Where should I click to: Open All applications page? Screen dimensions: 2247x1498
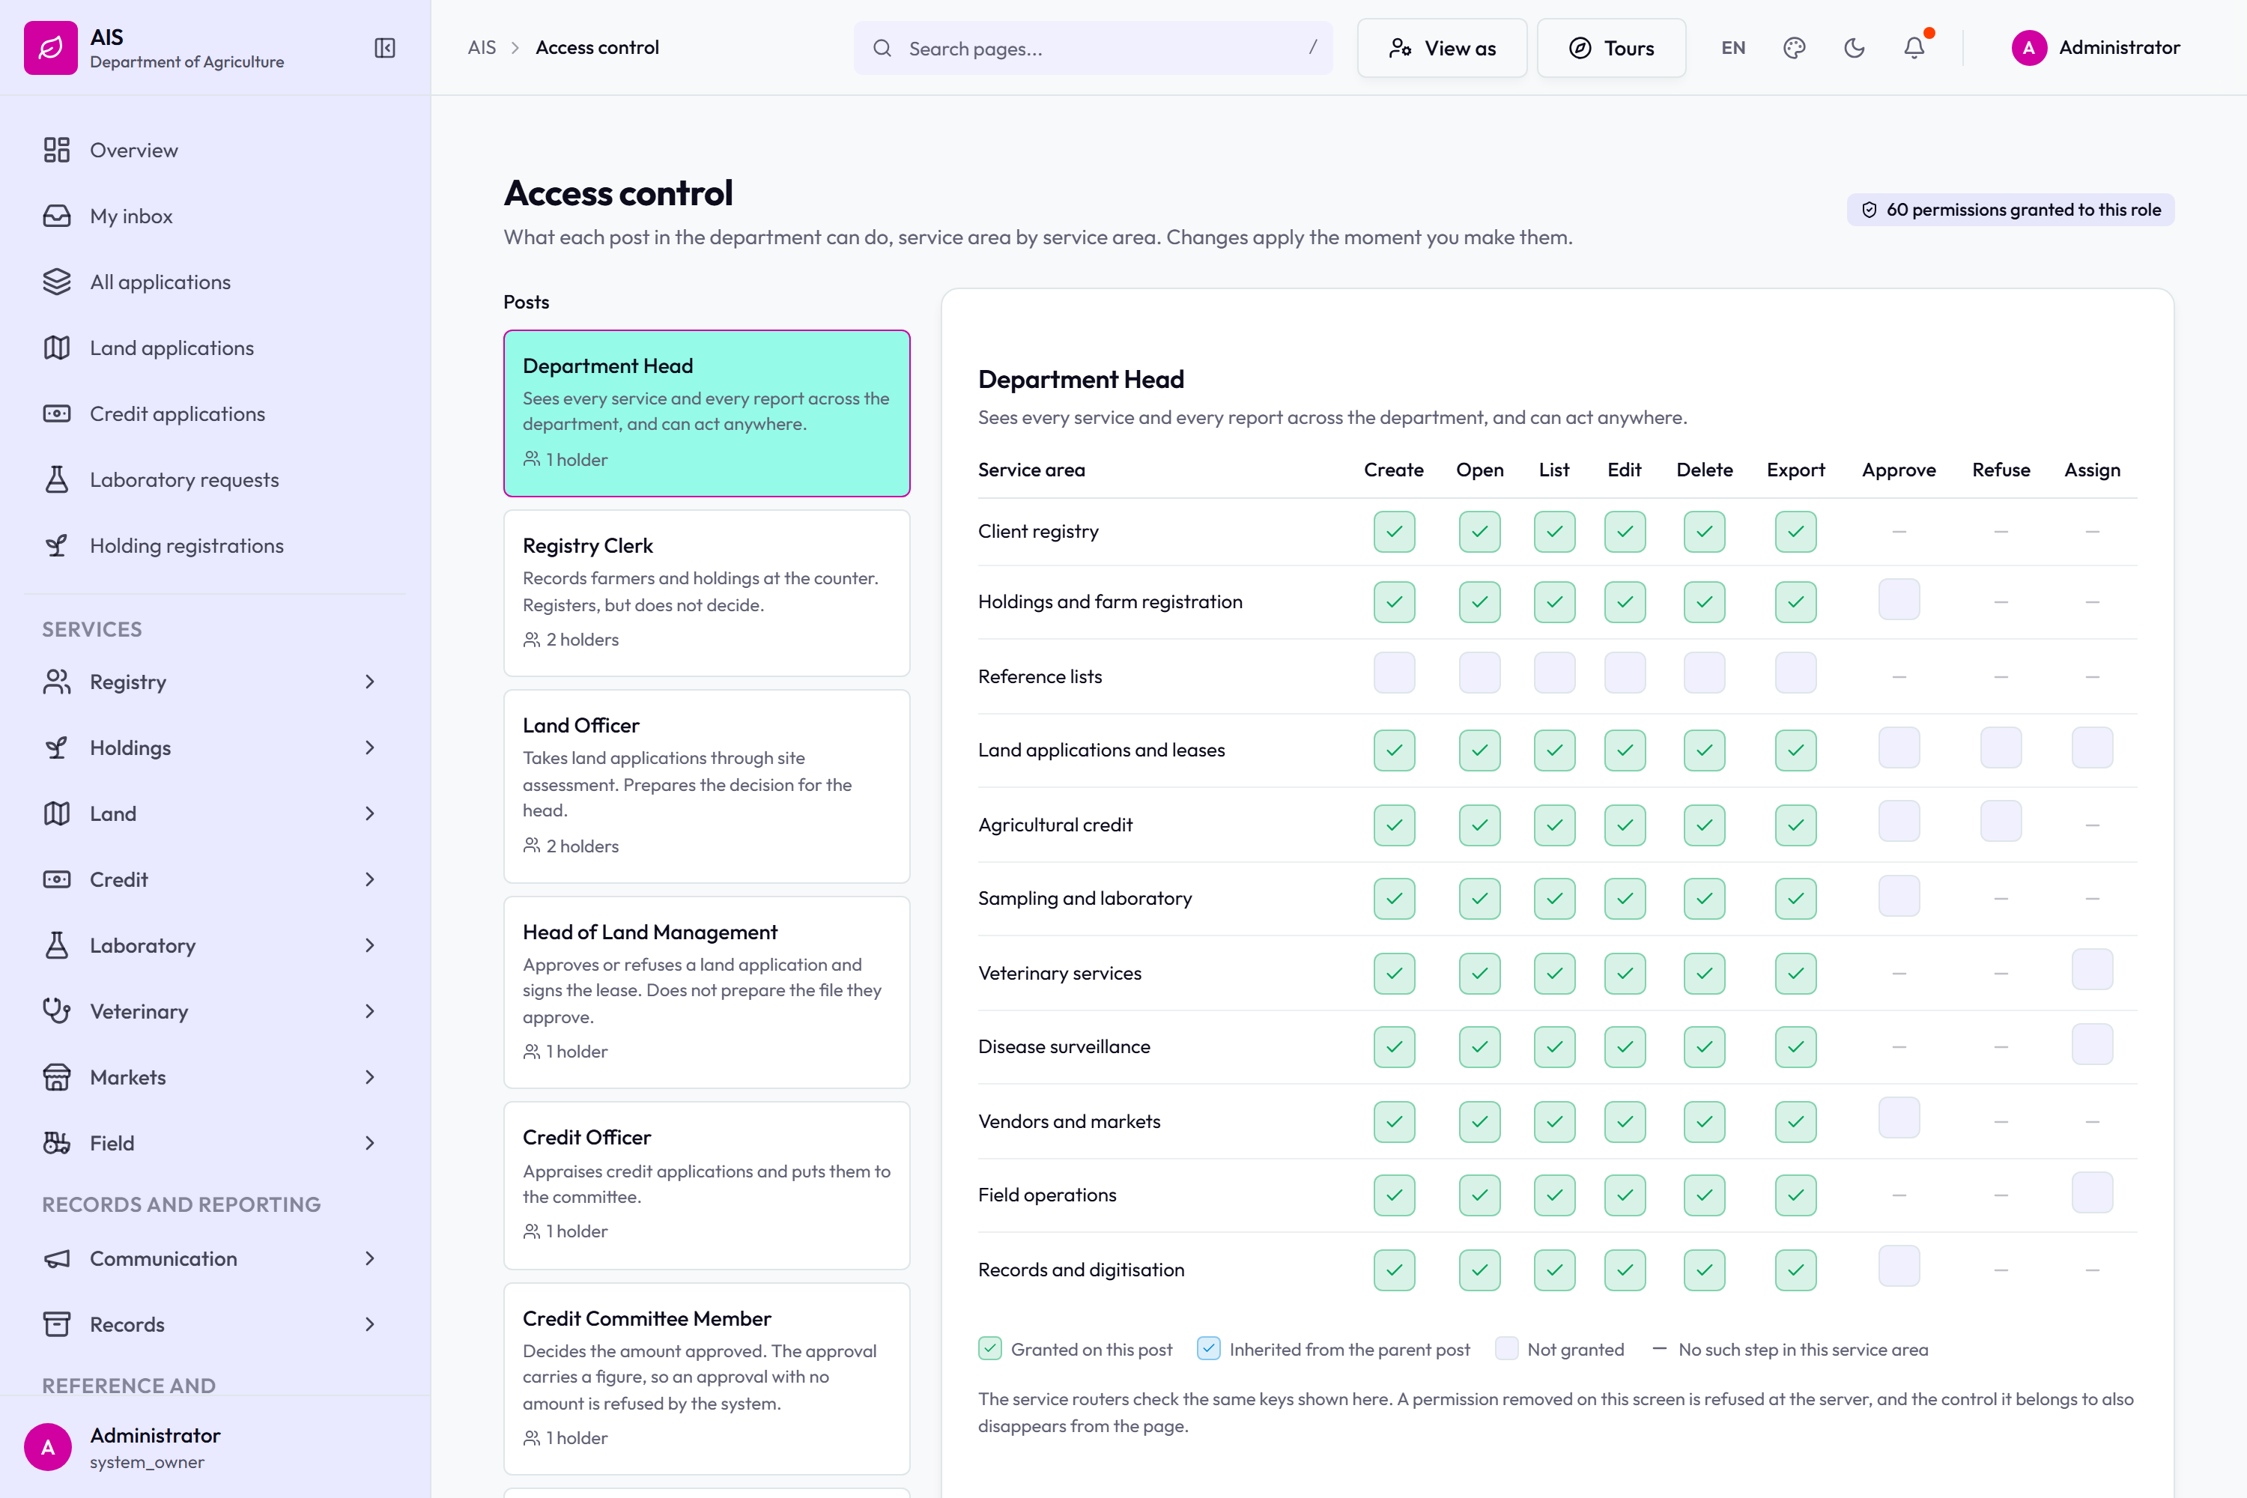(215, 282)
